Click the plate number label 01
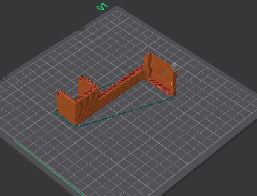This screenshot has height=196, width=257. [x=102, y=6]
